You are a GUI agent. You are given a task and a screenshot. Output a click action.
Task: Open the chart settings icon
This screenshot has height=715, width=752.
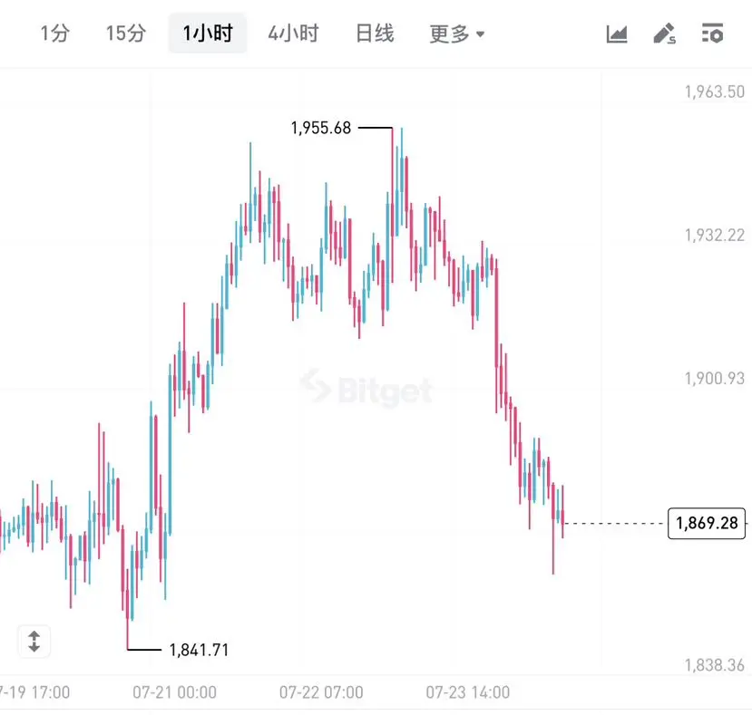pyautogui.click(x=712, y=34)
